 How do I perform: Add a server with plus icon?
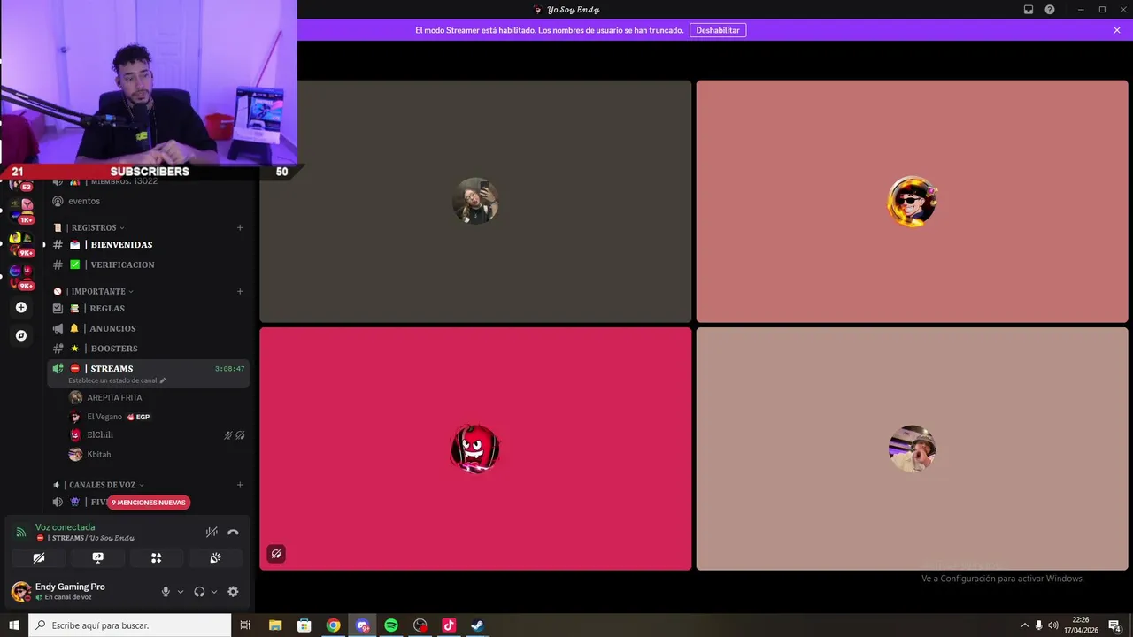point(21,308)
